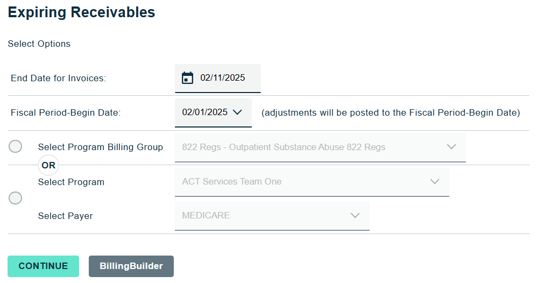Viewport: 537px width, 283px height.
Task: Open the calendar picker icon for End Date
Action: (187, 78)
